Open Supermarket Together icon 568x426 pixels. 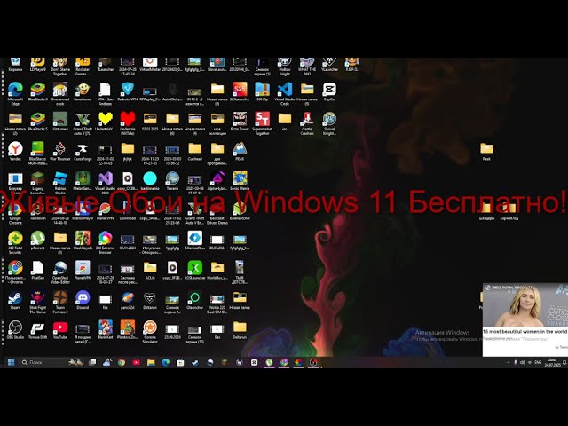tap(263, 123)
